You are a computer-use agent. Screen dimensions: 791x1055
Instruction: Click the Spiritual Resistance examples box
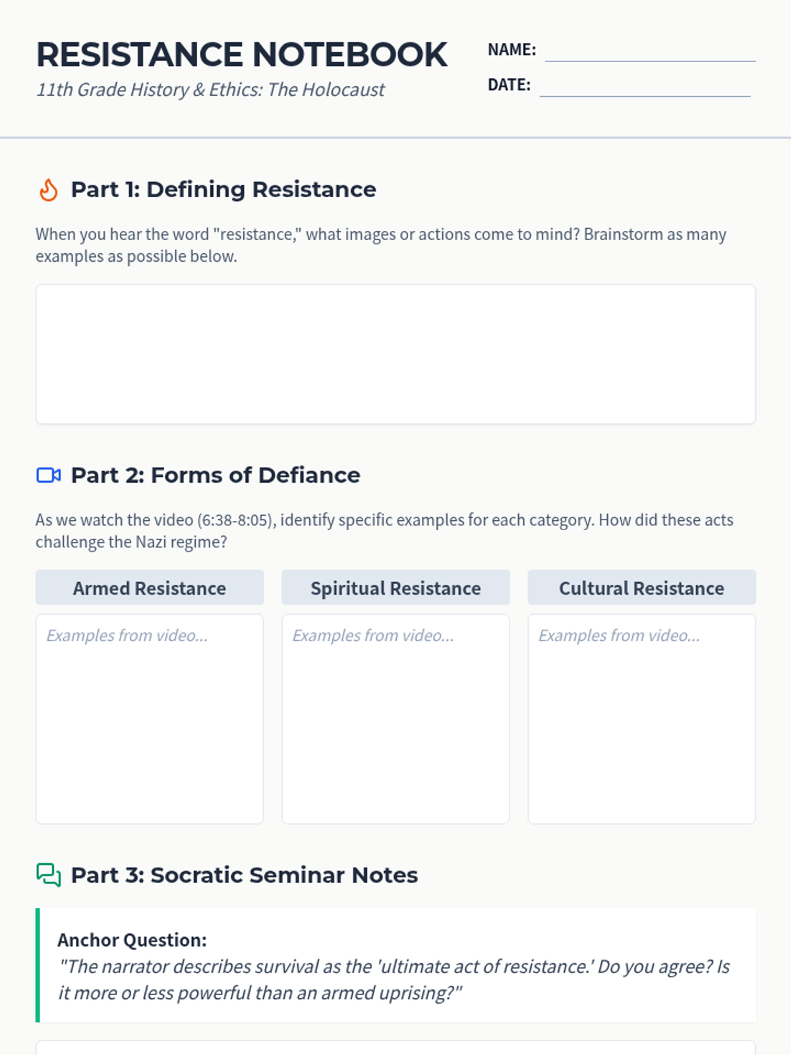(x=395, y=719)
